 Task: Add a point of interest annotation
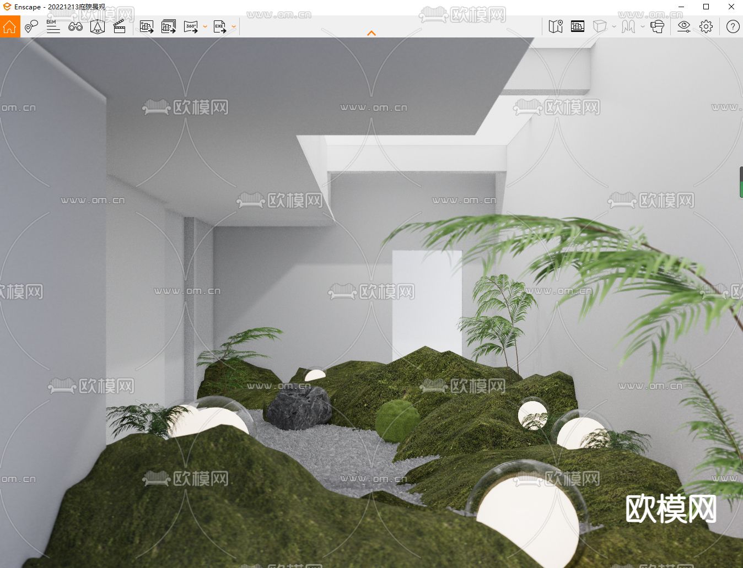click(x=31, y=26)
